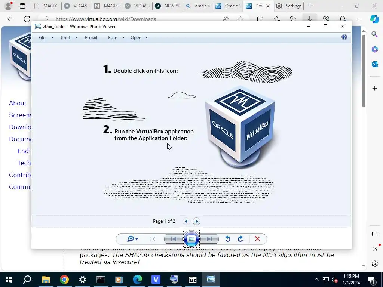Switch to the oracle search browser tab
Image resolution: width=383 pixels, height=287 pixels.
pyautogui.click(x=198, y=6)
